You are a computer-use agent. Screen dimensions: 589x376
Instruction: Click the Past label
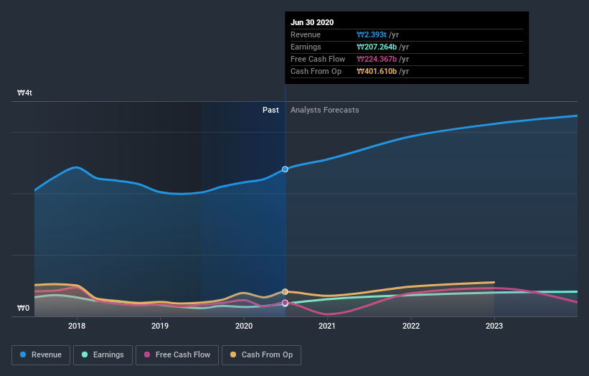coord(270,110)
